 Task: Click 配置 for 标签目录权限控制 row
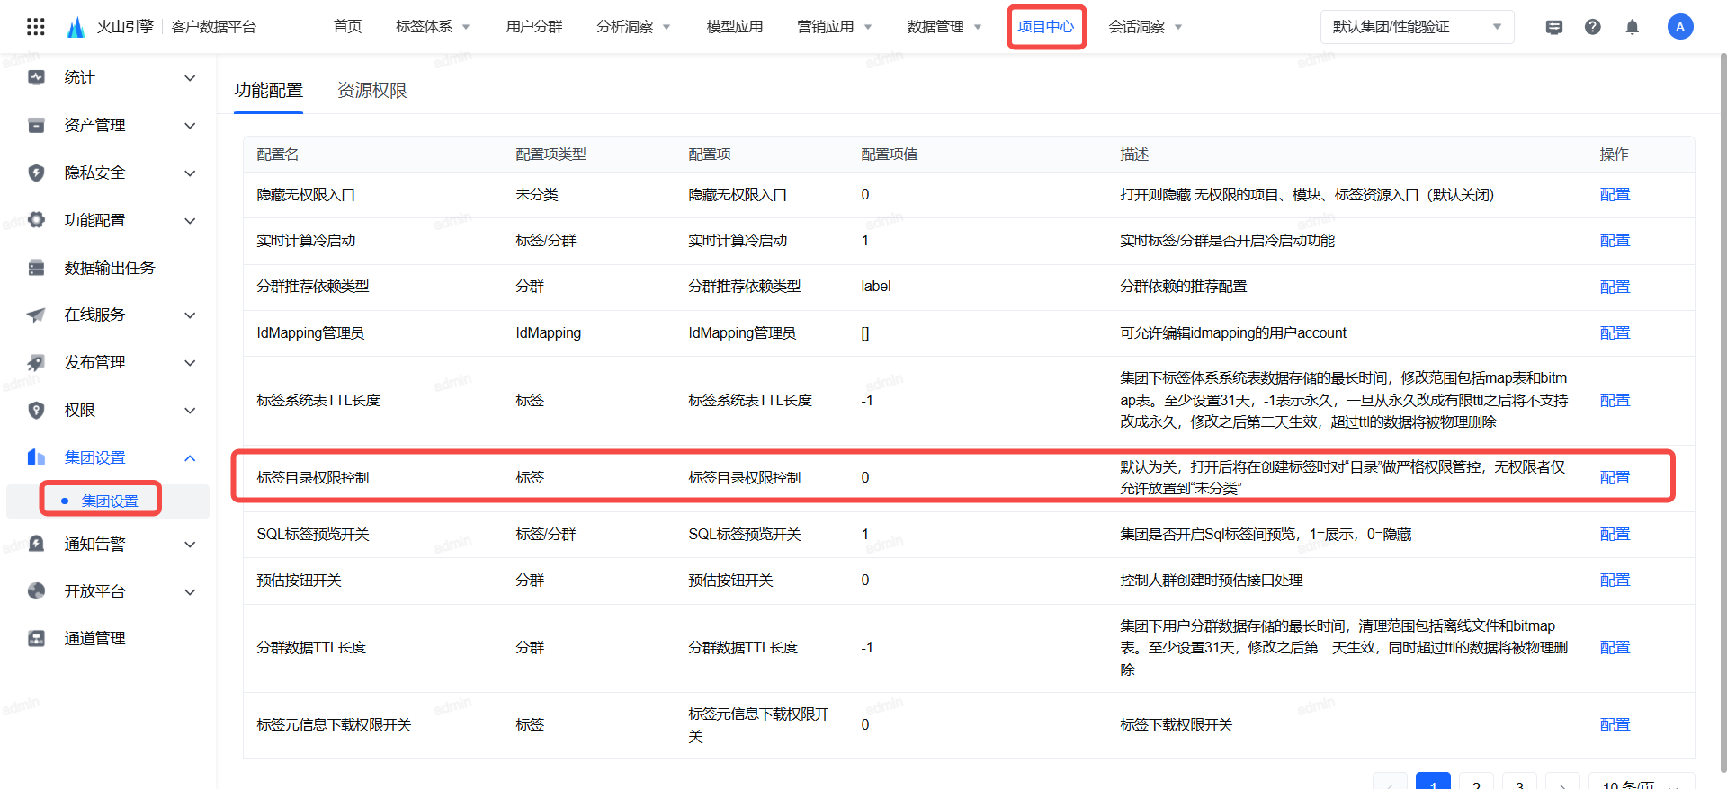point(1615,478)
